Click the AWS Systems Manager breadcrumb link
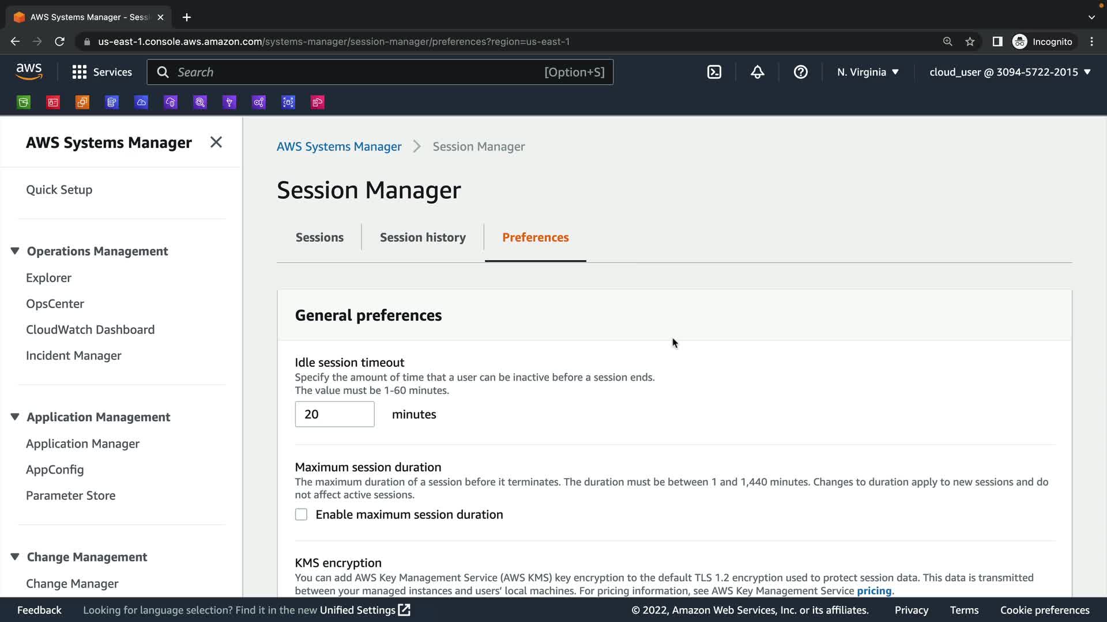Screen dimensions: 1107x622 click(x=339, y=146)
